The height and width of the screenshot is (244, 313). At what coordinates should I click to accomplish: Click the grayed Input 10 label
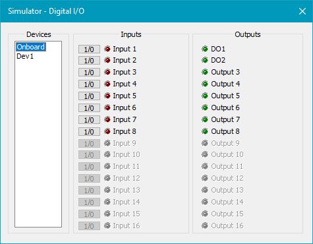[x=127, y=154]
